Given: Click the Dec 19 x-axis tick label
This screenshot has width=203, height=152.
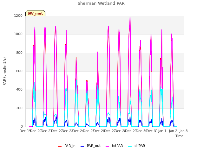Looking at the screenshot, I should tap(25, 131).
